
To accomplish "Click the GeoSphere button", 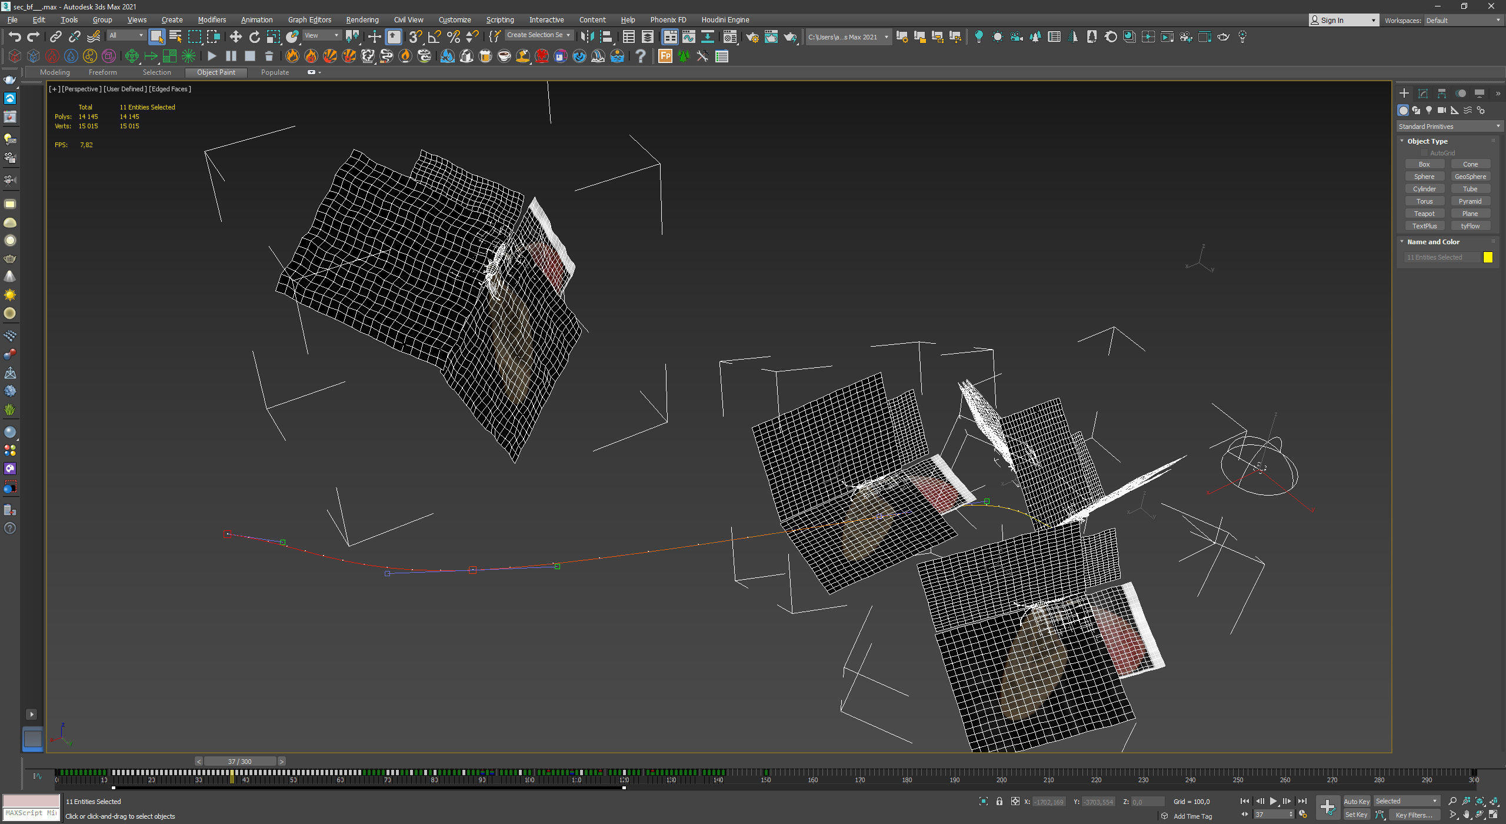I will (x=1470, y=177).
